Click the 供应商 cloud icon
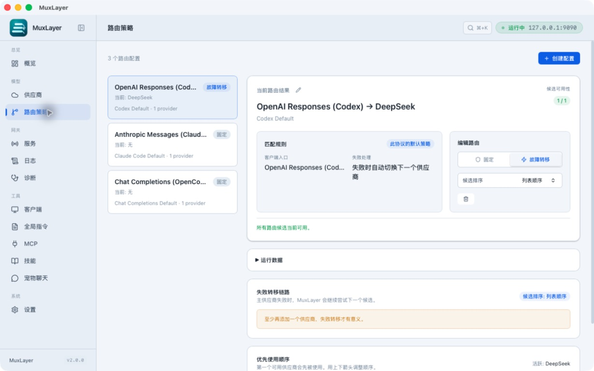 [x=15, y=95]
